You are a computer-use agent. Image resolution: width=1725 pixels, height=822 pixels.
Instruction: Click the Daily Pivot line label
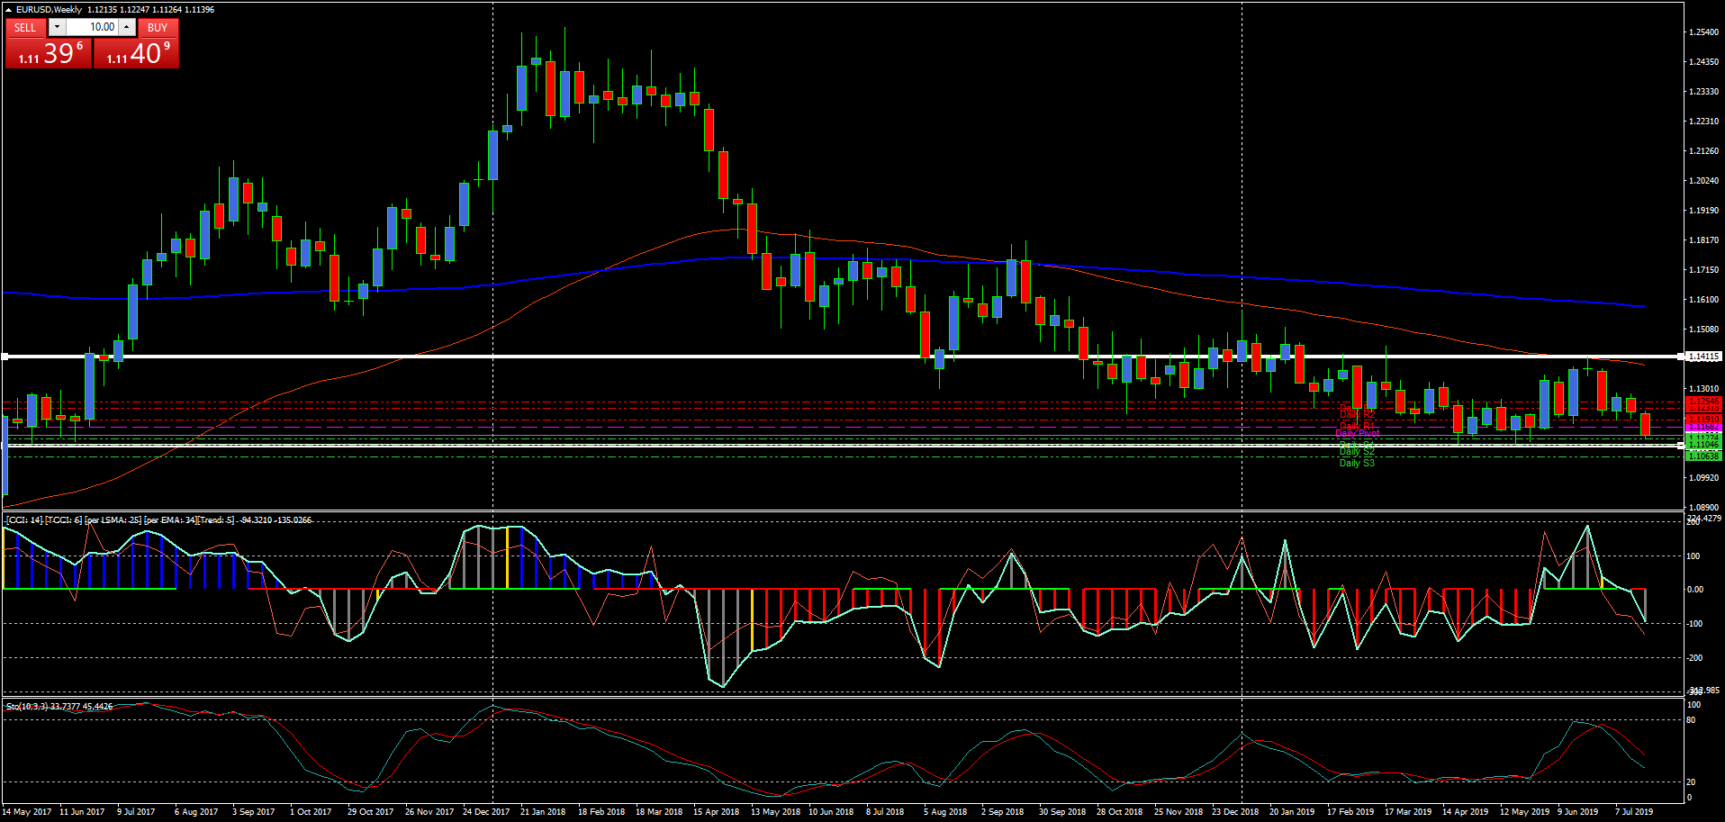(1357, 433)
